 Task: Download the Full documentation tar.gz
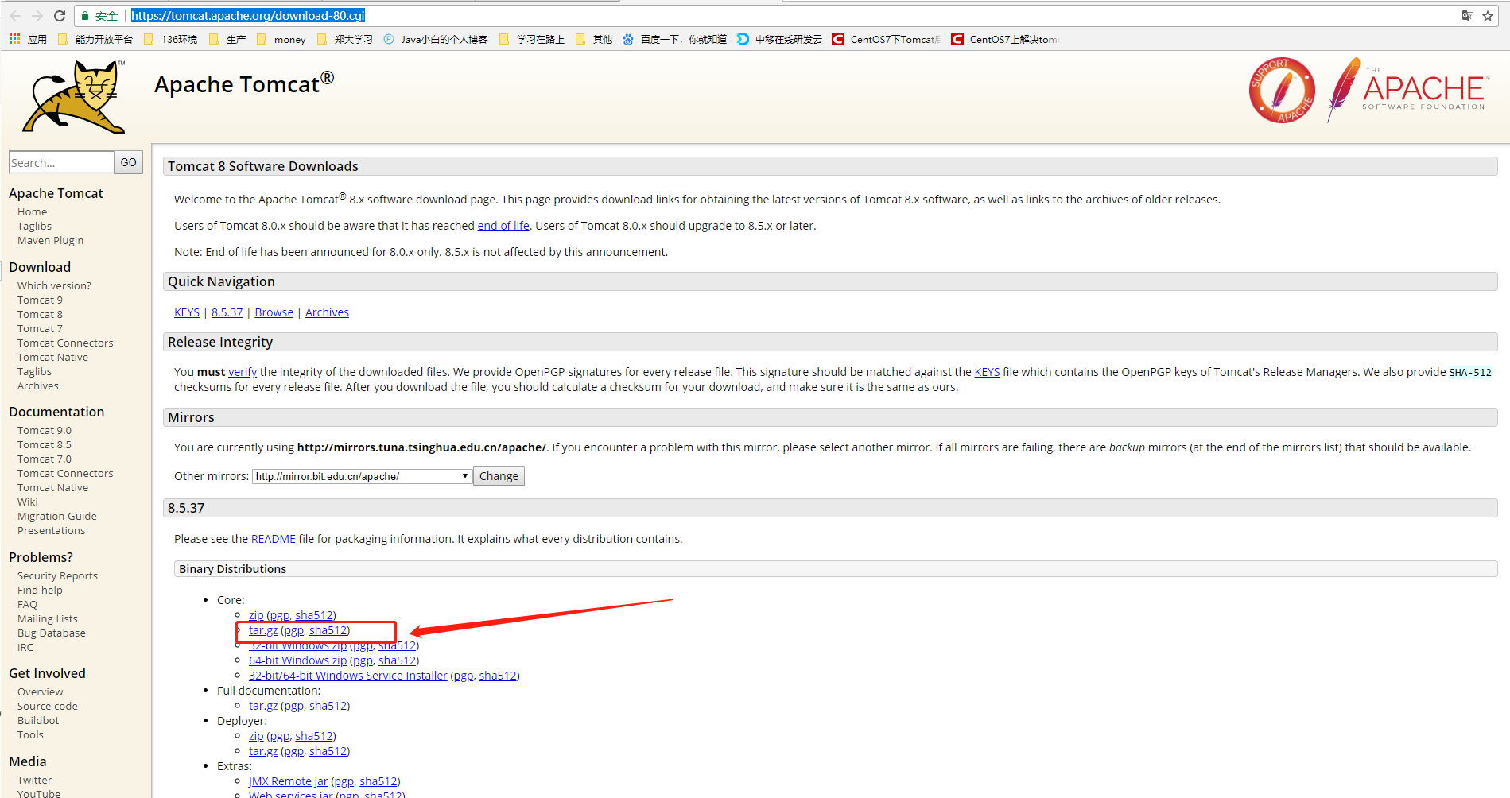click(x=263, y=706)
